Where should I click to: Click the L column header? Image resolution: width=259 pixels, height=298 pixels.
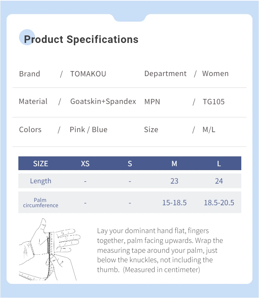pyautogui.click(x=219, y=164)
